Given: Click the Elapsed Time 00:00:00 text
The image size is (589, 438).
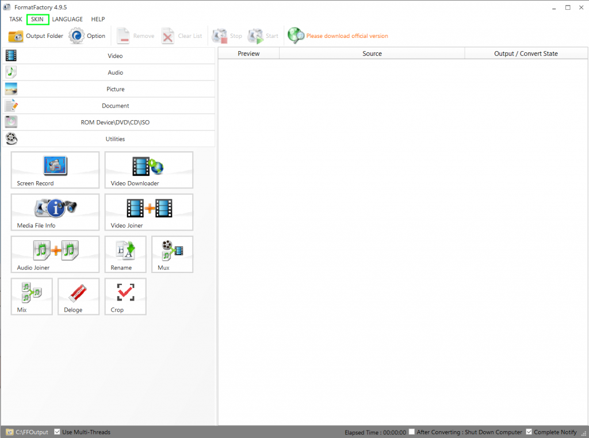Looking at the screenshot, I should pyautogui.click(x=375, y=432).
